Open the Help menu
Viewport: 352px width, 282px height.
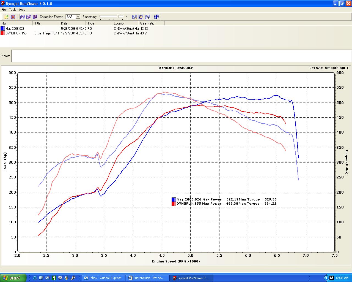tap(22, 10)
